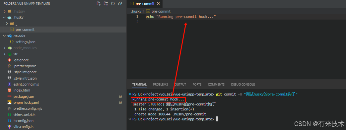Expand the underscore folder inside .husky

coord(7,24)
